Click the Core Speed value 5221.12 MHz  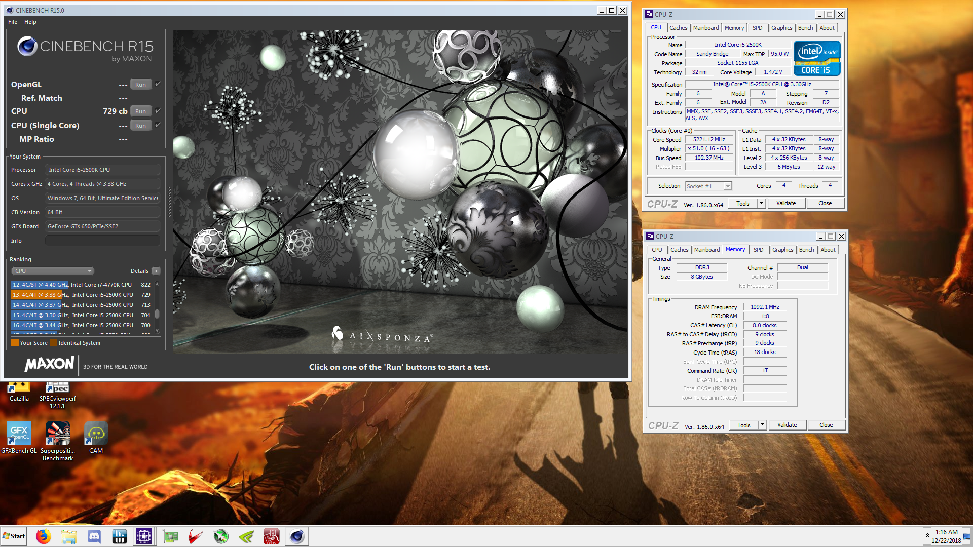coord(709,139)
